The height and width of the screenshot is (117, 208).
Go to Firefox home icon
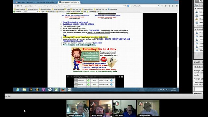point(166,6)
